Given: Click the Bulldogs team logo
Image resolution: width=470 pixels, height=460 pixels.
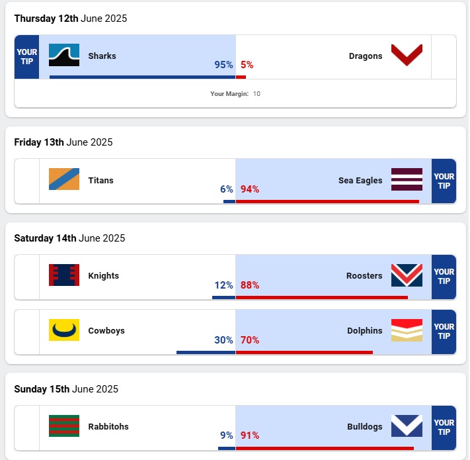Looking at the screenshot, I should point(407,426).
